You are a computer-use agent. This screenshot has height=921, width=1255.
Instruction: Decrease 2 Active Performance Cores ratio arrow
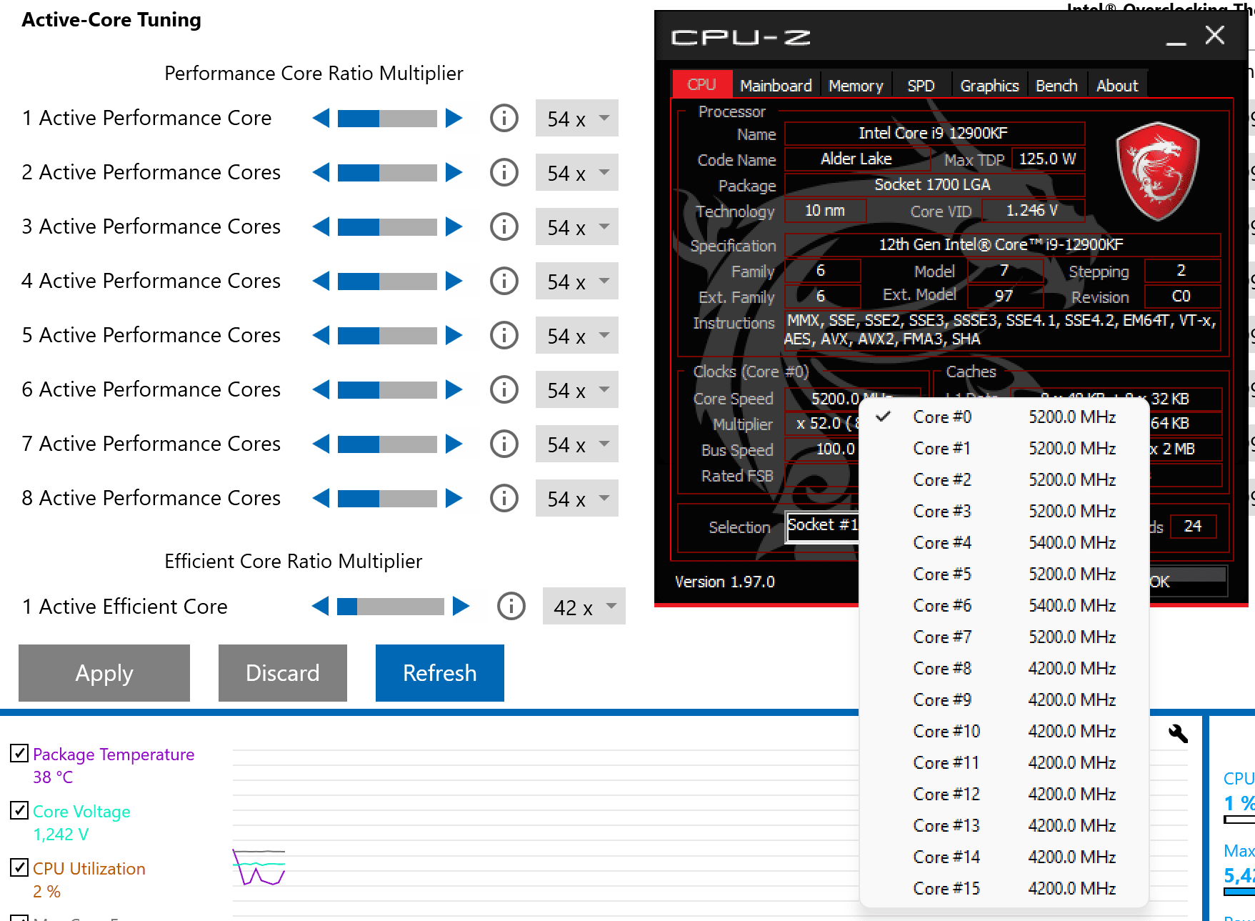321,172
